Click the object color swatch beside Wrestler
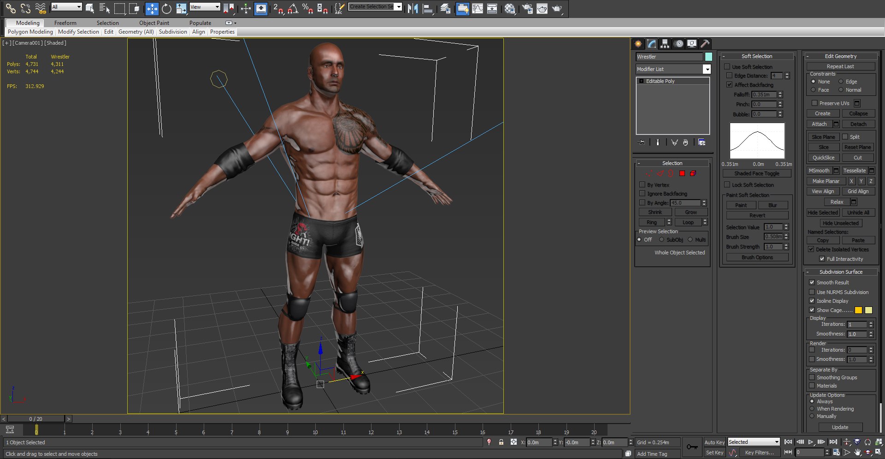This screenshot has width=885, height=459. 708,57
